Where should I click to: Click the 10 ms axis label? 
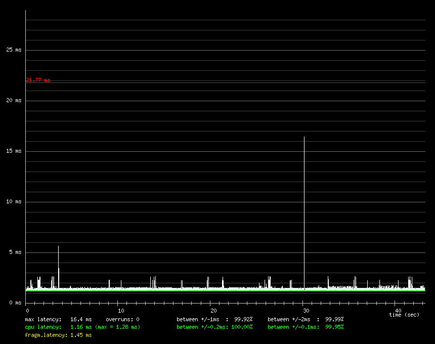14,202
